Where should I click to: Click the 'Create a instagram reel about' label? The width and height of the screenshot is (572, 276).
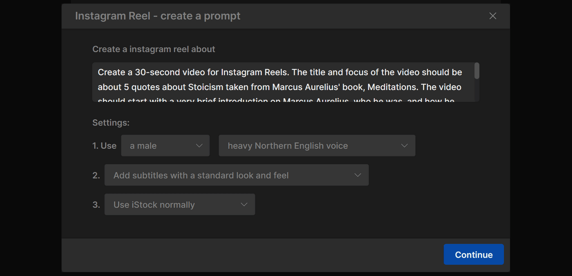click(154, 49)
